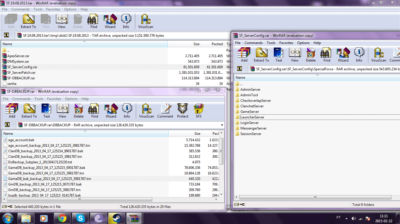Select the GameServer folder

coord(249,112)
